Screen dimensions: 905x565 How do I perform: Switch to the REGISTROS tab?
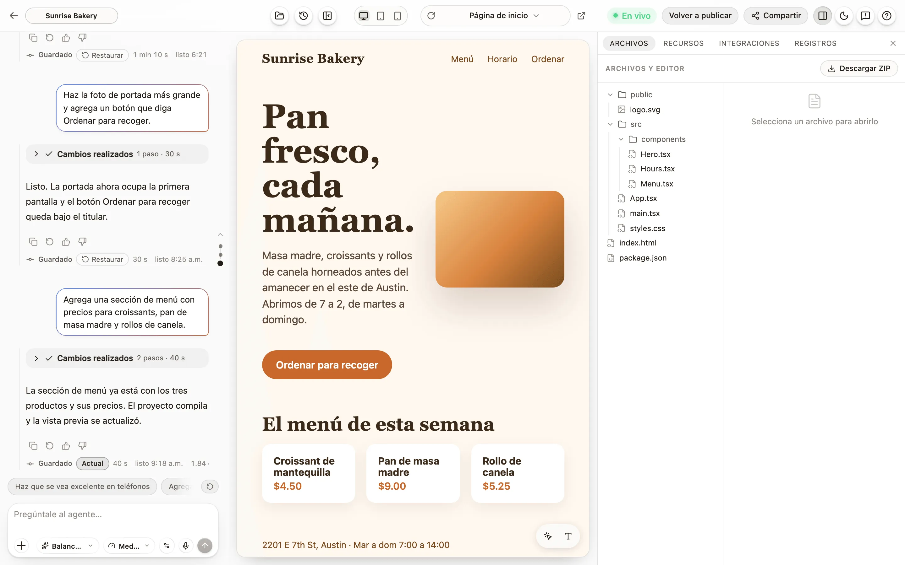(815, 43)
